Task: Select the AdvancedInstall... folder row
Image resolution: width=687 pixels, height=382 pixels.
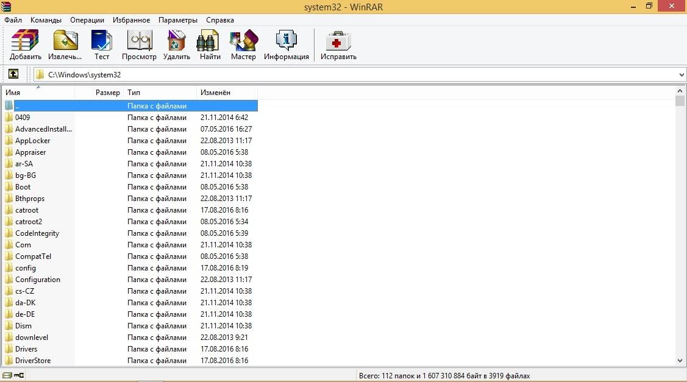Action: point(130,129)
